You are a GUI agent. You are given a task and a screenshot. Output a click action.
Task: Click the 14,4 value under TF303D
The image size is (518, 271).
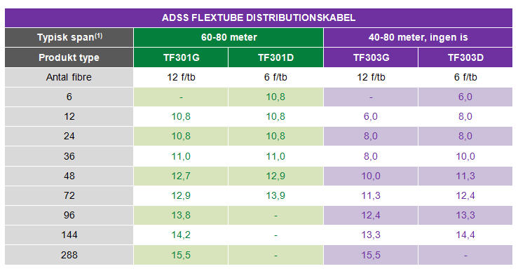coord(465,235)
